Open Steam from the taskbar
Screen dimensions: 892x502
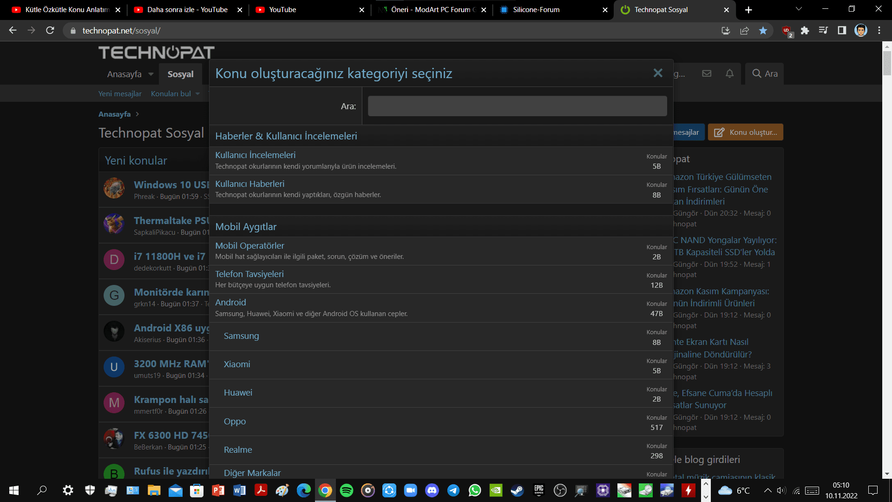tap(517, 490)
